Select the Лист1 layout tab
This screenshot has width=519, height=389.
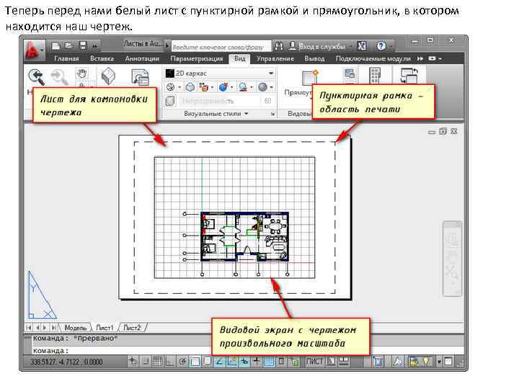coord(105,328)
